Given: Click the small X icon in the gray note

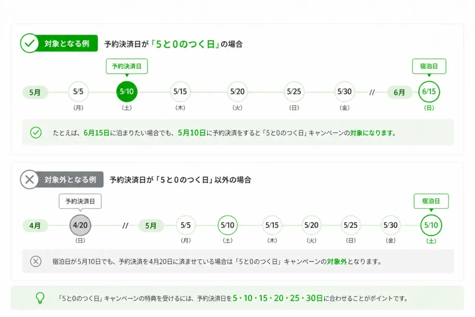Looking at the screenshot, I should click(36, 261).
